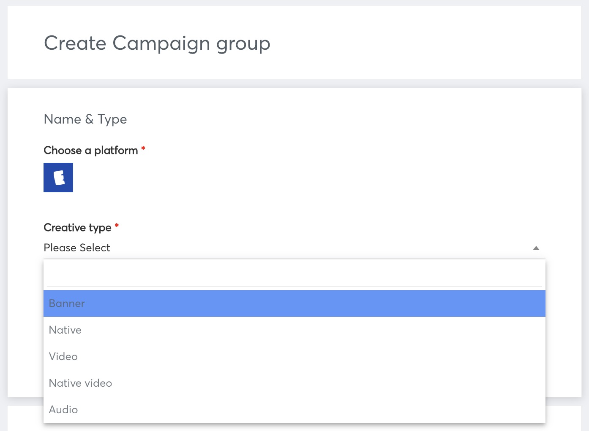This screenshot has height=431, width=589.
Task: Collapse the Creative type dropdown arrow
Action: point(536,248)
